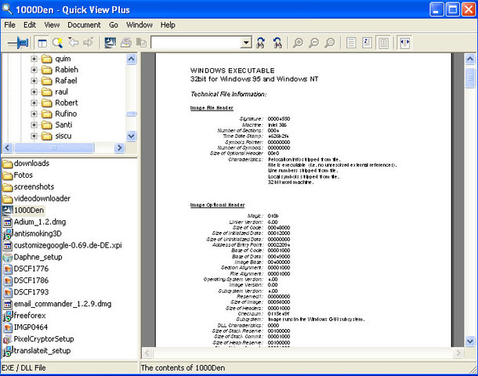The width and height of the screenshot is (478, 376).
Task: Open the File menu
Action: (9, 25)
